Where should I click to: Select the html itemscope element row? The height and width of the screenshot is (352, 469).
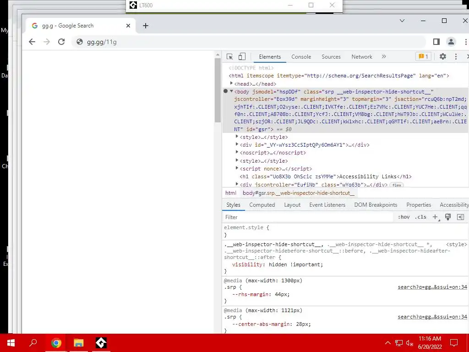338,76
